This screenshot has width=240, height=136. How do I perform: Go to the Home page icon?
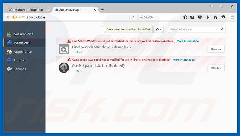tap(215, 17)
